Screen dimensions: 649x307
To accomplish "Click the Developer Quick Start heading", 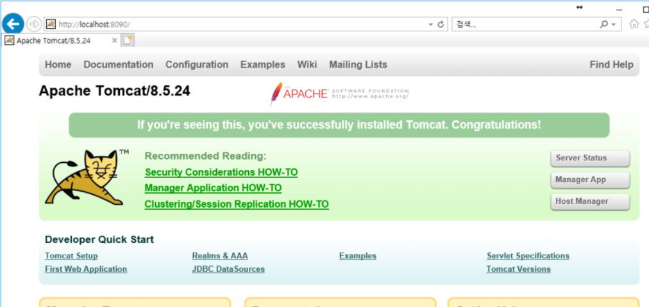I will 99,240.
